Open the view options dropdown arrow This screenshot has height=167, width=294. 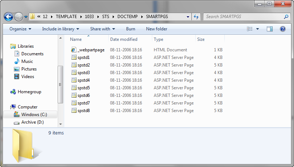point(257,29)
